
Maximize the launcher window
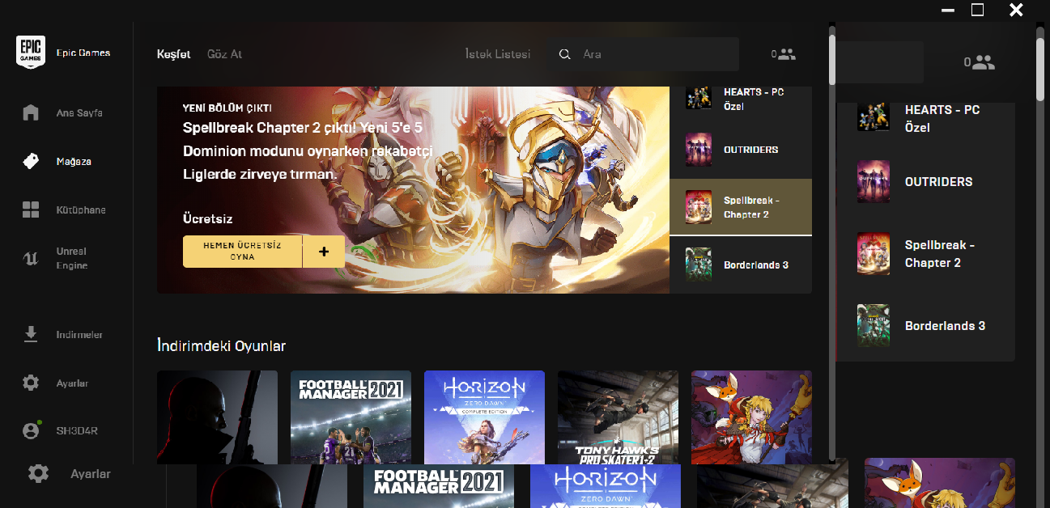978,10
